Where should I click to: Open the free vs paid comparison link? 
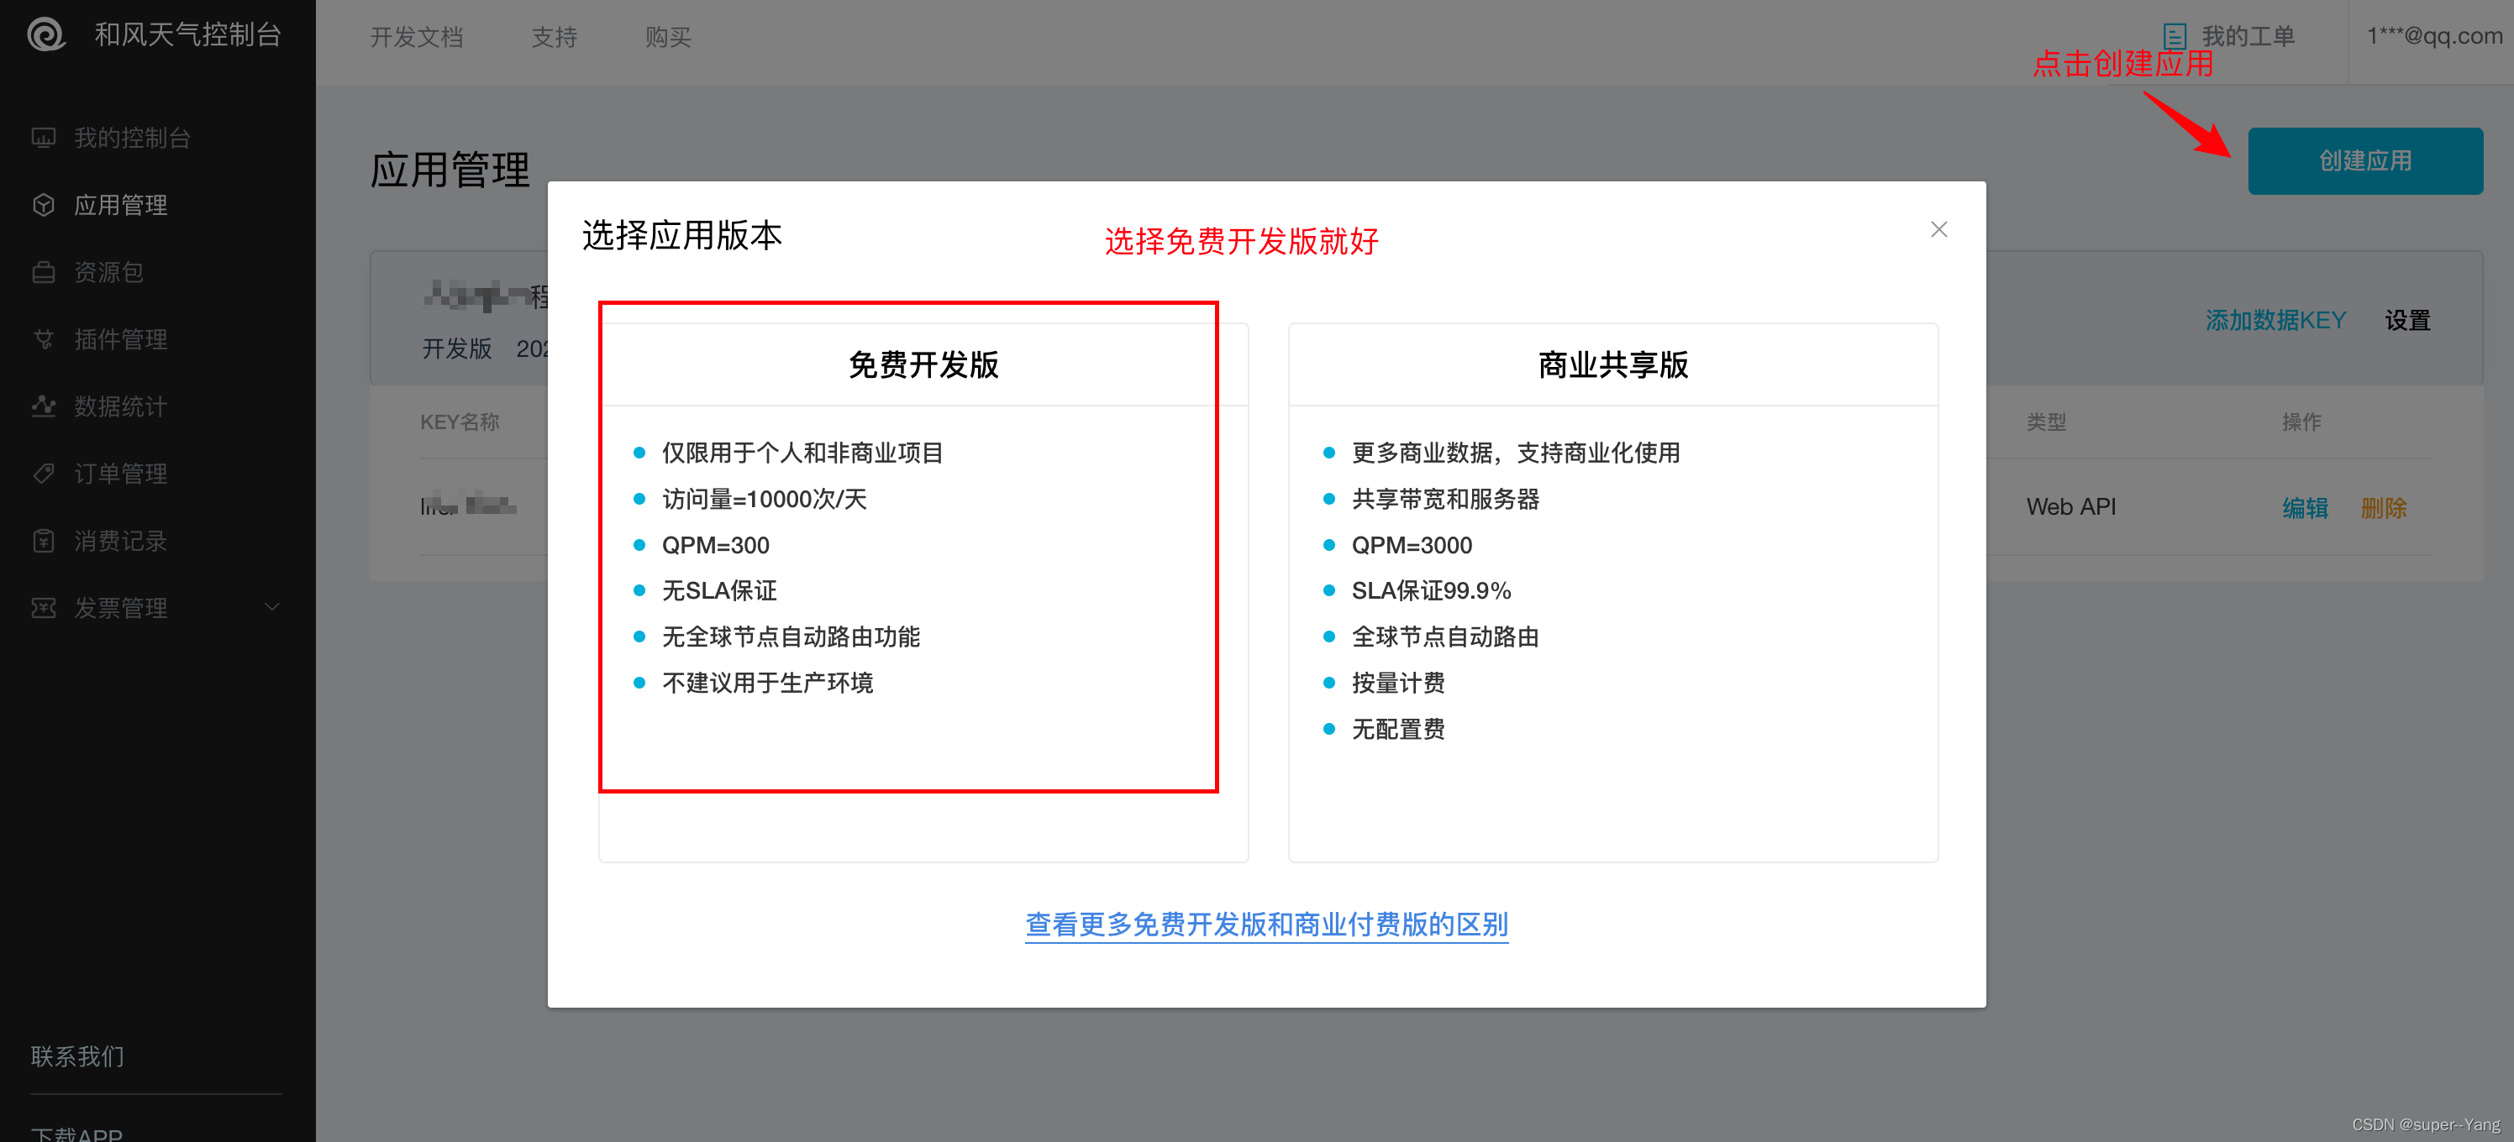(x=1265, y=924)
